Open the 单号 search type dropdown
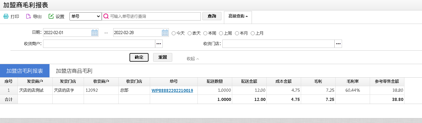 [86, 16]
